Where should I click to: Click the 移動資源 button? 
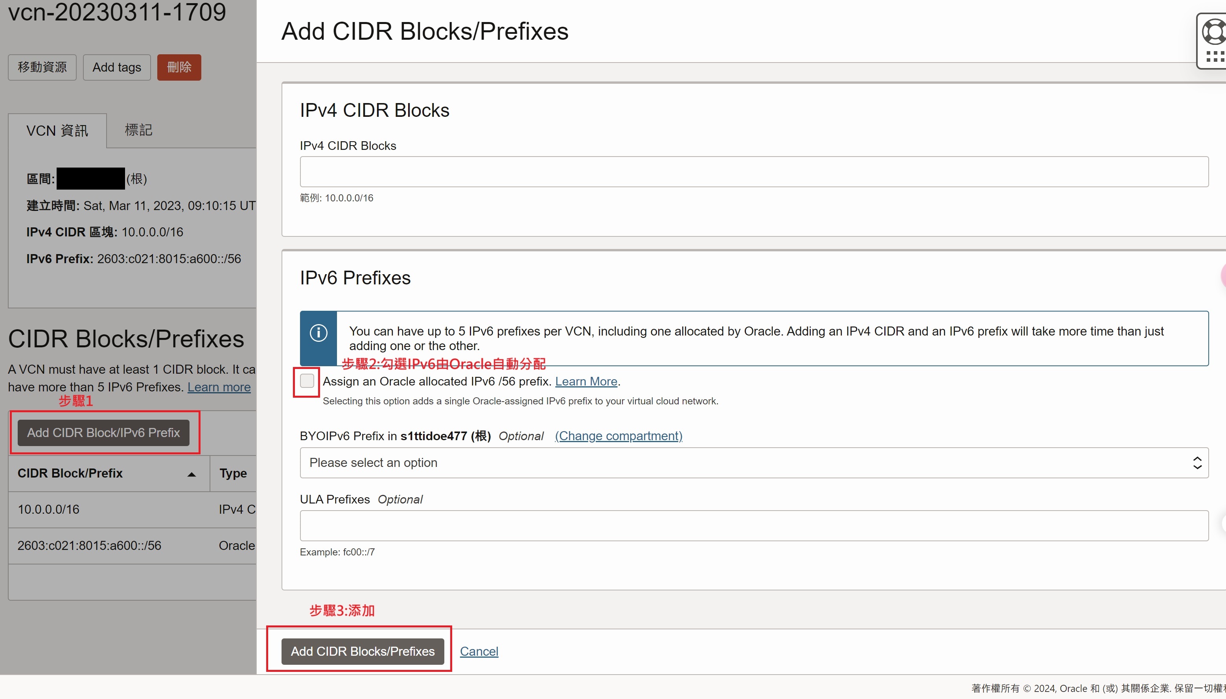pyautogui.click(x=42, y=67)
